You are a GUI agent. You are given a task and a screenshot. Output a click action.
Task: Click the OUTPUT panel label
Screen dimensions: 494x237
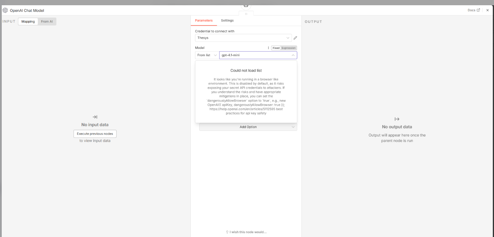pos(313,22)
